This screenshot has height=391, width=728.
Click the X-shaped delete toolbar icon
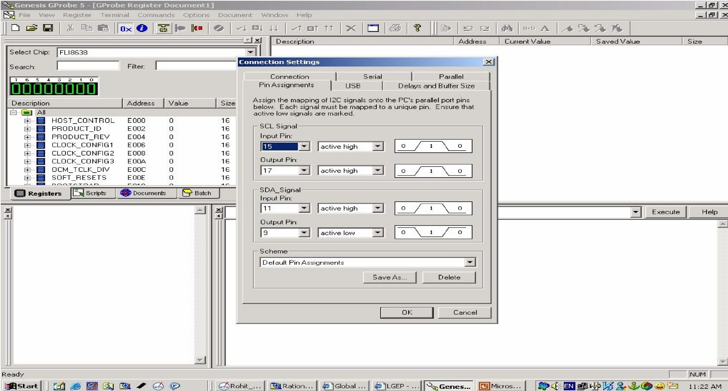coord(351,28)
